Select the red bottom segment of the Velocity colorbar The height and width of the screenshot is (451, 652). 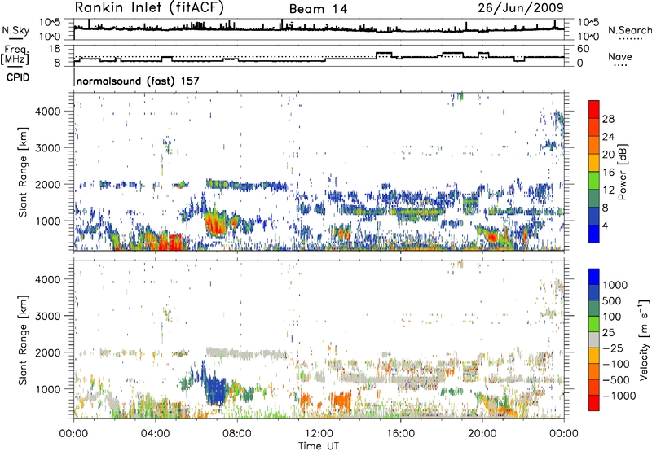(x=594, y=403)
